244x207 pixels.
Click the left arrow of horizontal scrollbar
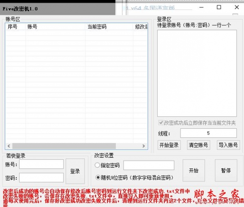coord(9,146)
